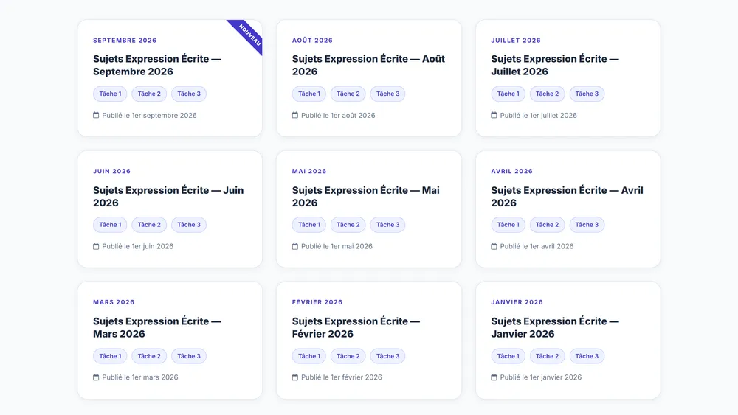Tap Tâche 1 tag in Janvier 2026 card
Screen dimensions: 738x415
pos(508,356)
